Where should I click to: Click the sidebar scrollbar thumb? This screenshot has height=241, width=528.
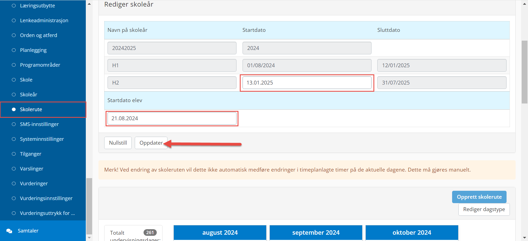pos(89,206)
